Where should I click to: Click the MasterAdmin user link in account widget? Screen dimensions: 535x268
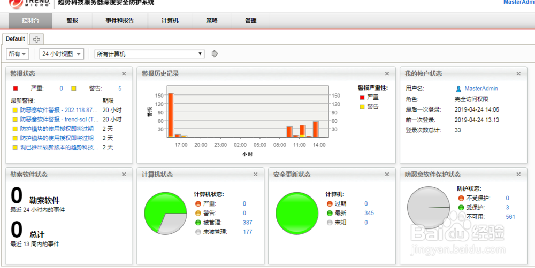tap(481, 89)
